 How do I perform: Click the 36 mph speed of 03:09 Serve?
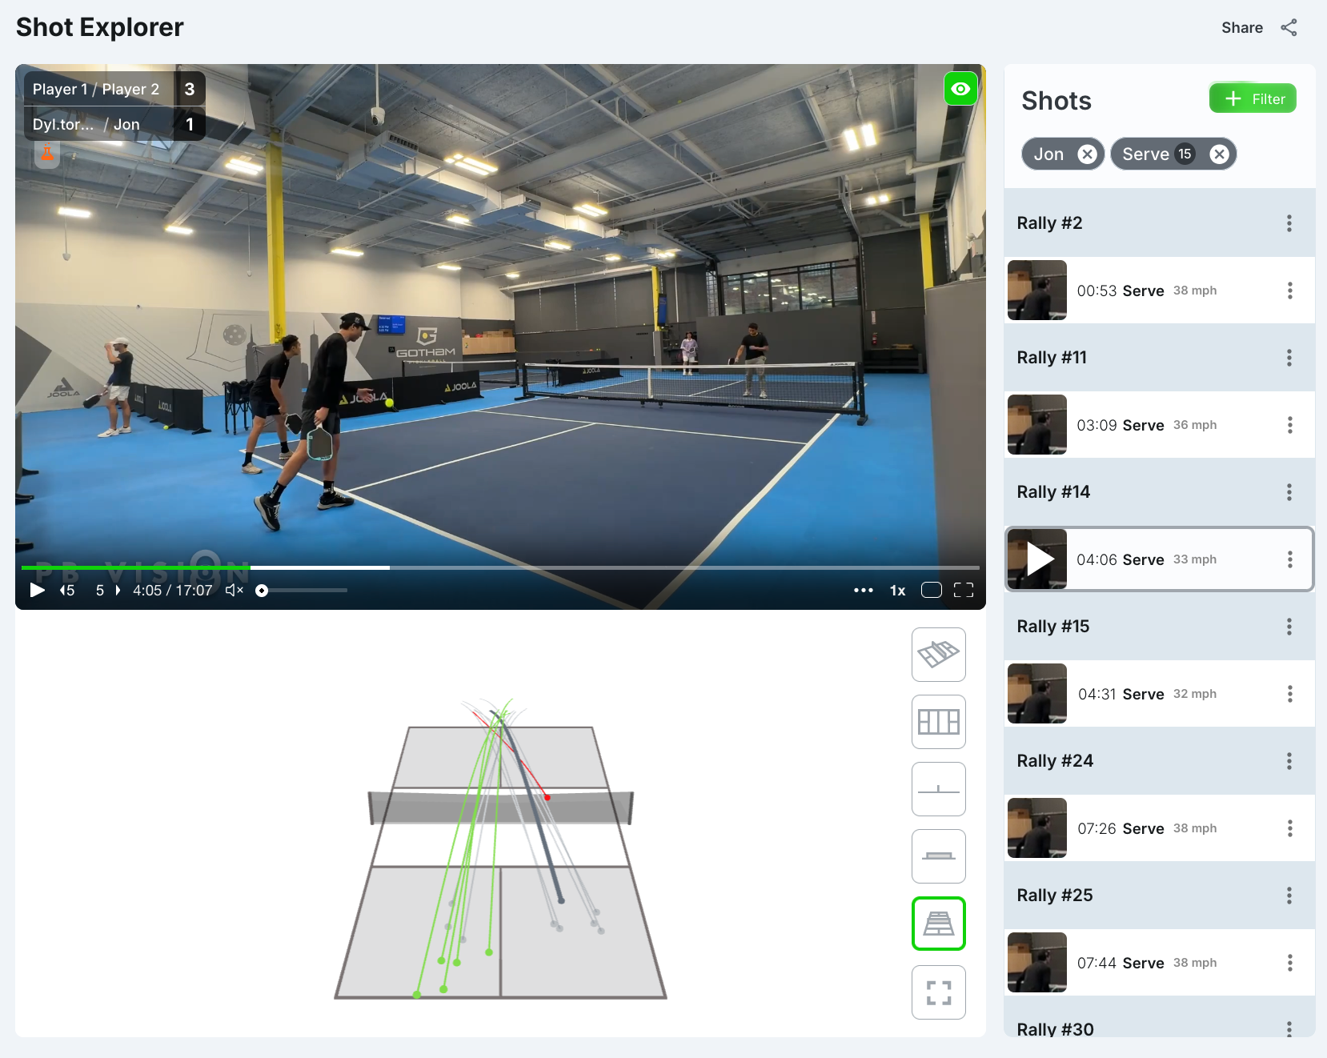[x=1195, y=425]
